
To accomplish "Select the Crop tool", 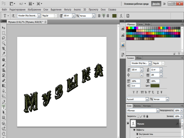I will click(x=4, y=49).
